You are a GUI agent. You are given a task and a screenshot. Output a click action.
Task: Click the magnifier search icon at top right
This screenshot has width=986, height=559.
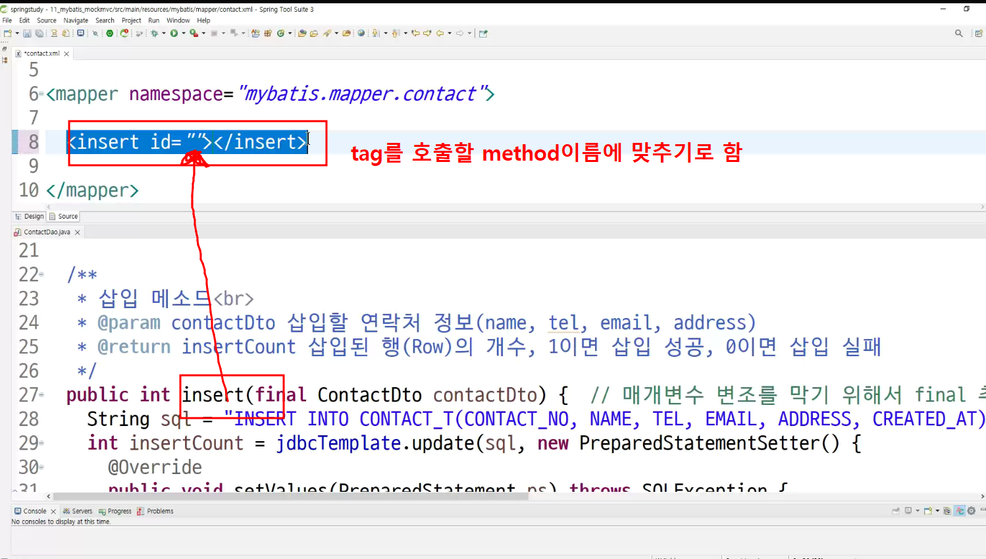tap(958, 33)
